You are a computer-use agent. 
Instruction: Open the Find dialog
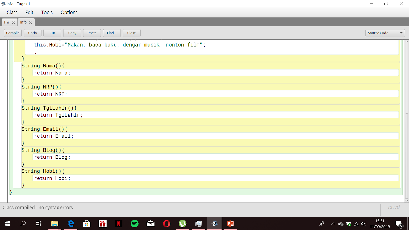coord(112,33)
